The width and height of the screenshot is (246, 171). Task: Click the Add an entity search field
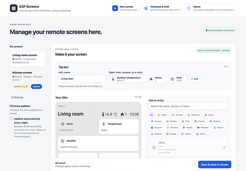pos(188,106)
